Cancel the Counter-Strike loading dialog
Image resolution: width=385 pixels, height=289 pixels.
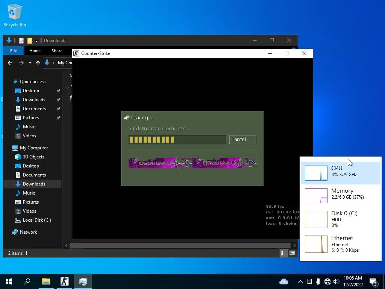(x=243, y=139)
